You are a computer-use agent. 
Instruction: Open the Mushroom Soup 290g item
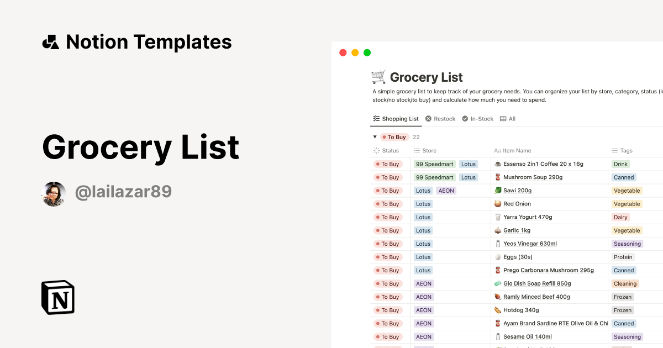coord(533,177)
